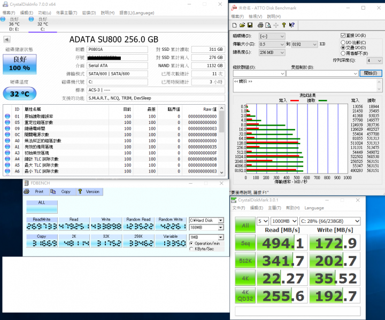Open the 100MB size dropdown in FDBENCH
This screenshot has width=385, height=320.
pyautogui.click(x=206, y=228)
